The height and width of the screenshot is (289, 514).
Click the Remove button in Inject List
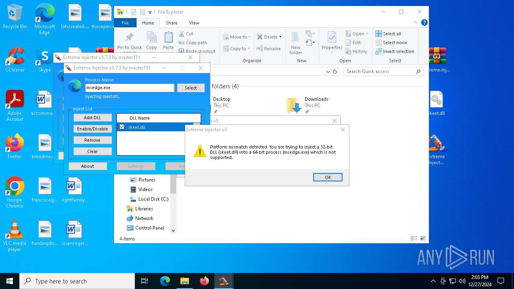coord(92,140)
